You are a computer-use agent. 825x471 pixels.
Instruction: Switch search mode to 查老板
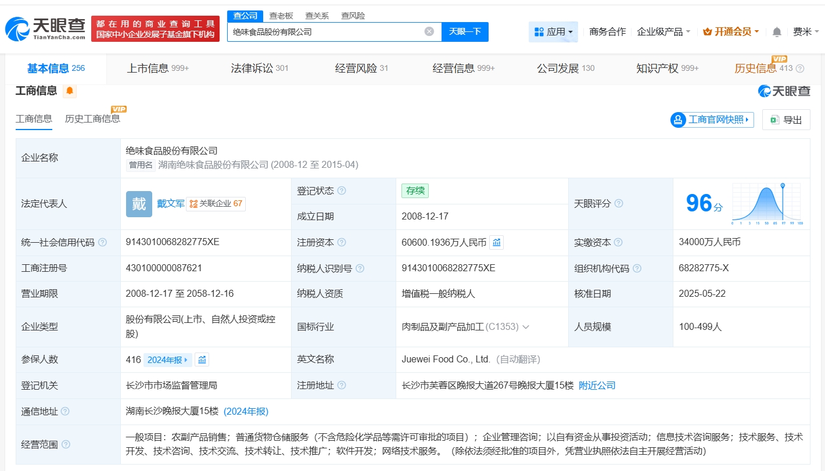[x=281, y=16]
